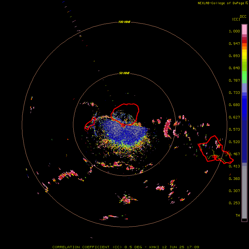Click the radar site marker at the center
Viewport: 249px width, 249px height.
pyautogui.click(x=123, y=125)
